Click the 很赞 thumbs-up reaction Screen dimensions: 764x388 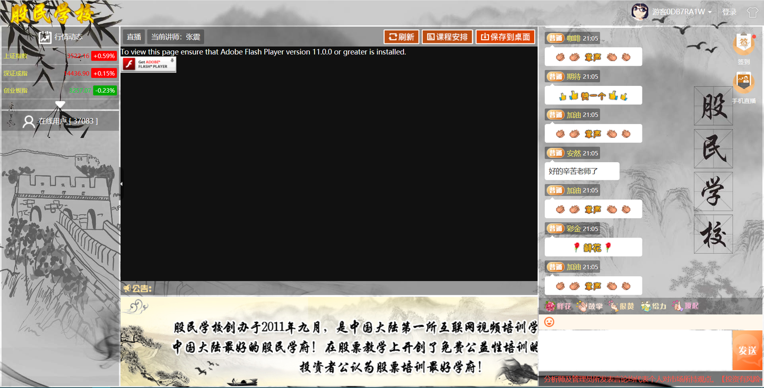[621, 306]
